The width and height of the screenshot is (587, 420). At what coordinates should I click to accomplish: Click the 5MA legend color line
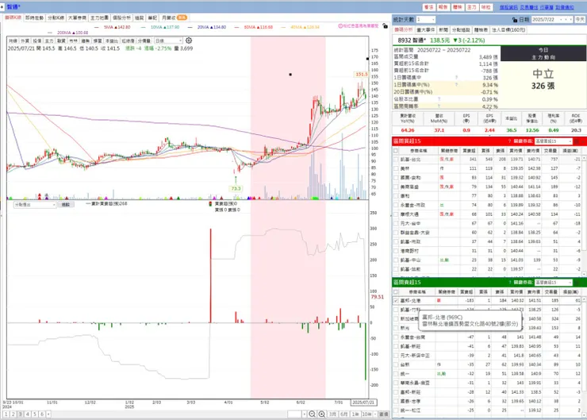pyautogui.click(x=97, y=27)
